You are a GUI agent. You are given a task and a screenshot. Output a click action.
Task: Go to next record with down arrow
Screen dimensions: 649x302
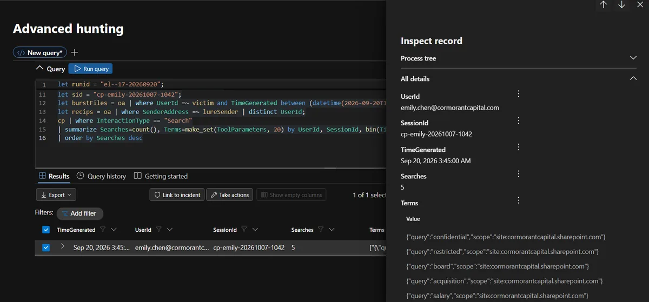622,5
